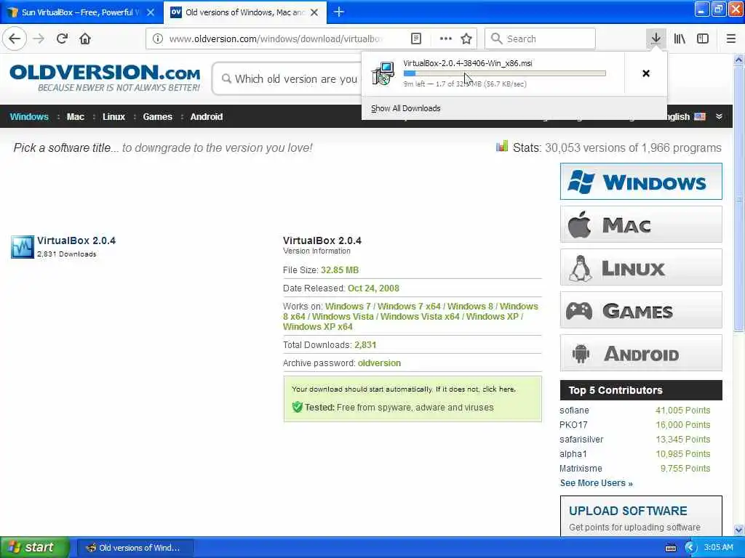Screen dimensions: 745x558
Task: Close the Sun VirtualBox tab
Action: [x=150, y=12]
